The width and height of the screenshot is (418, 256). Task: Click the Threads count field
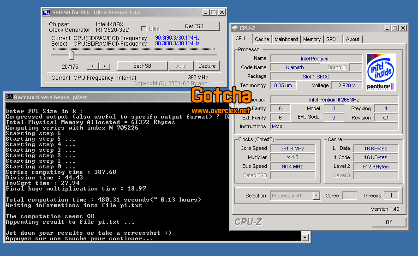(391, 196)
